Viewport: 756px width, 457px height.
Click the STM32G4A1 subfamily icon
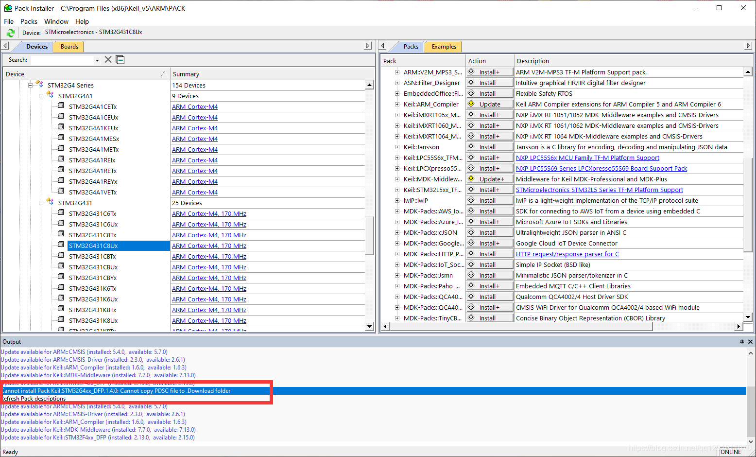tap(50, 95)
